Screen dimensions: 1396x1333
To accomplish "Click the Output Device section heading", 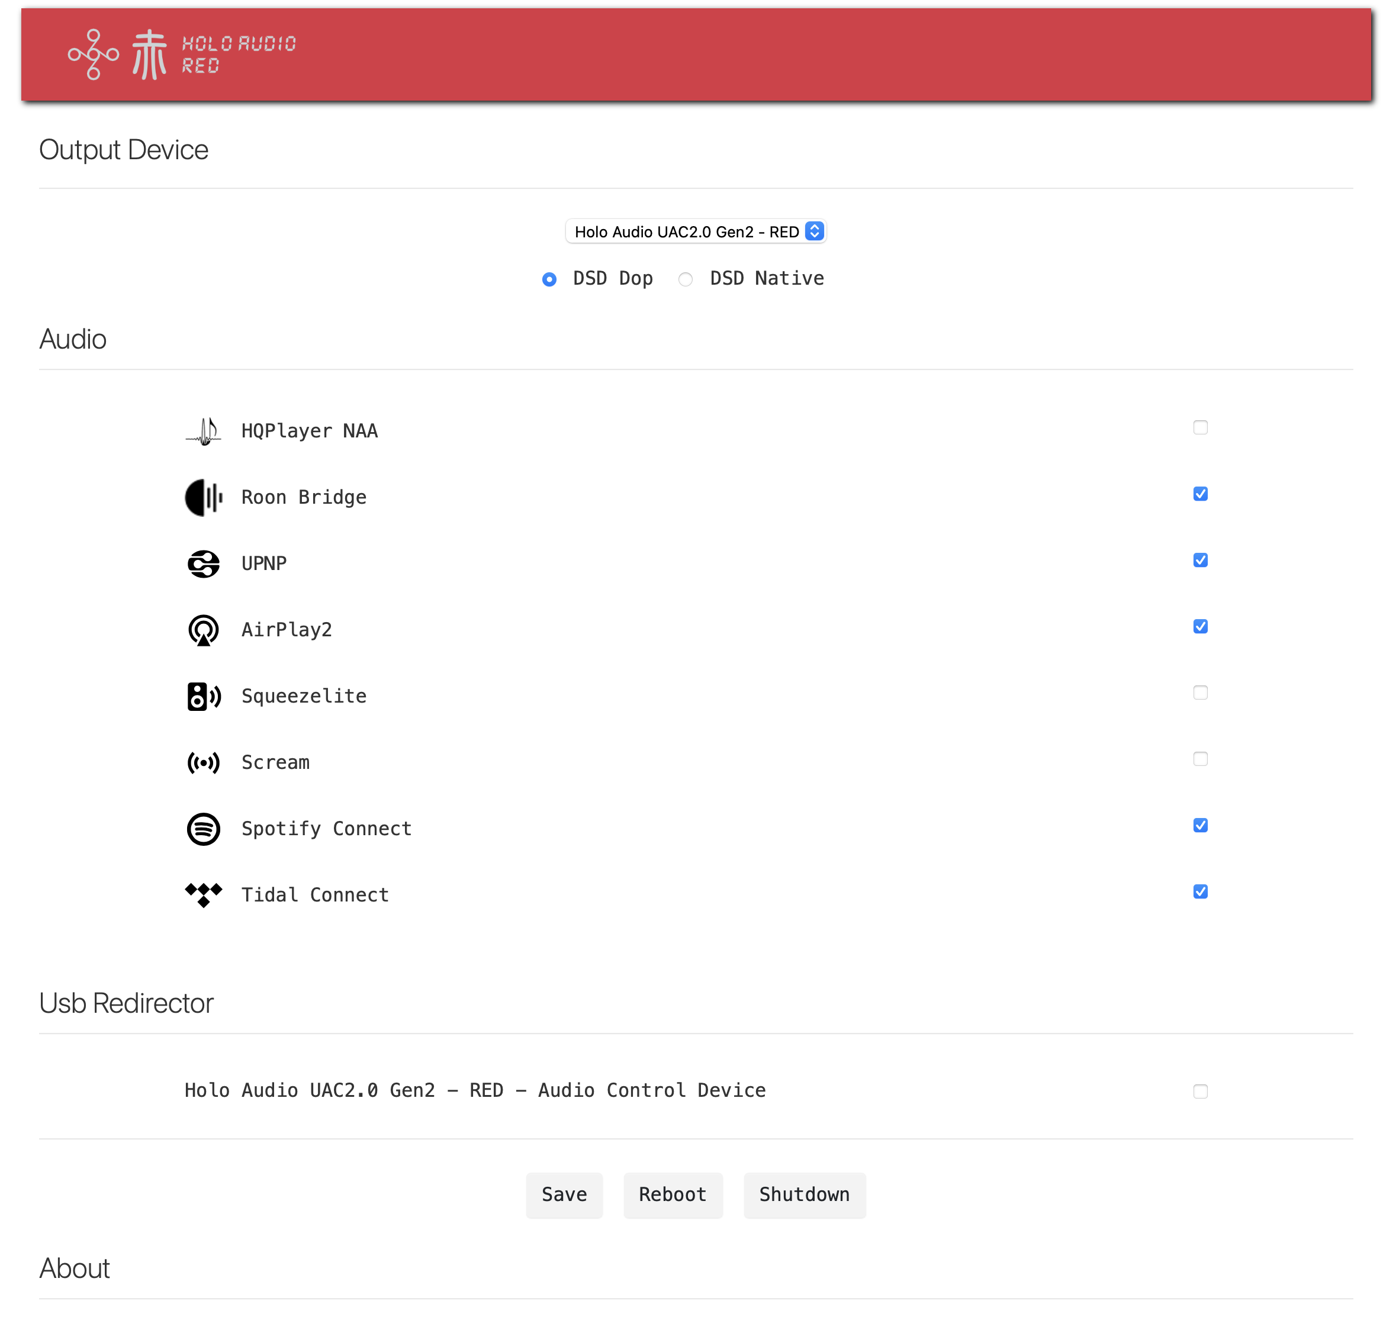I will pos(124,150).
